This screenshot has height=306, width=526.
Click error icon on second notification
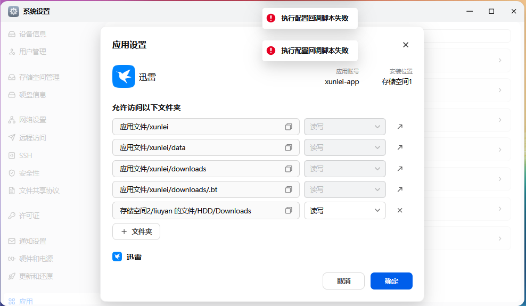[x=271, y=51]
